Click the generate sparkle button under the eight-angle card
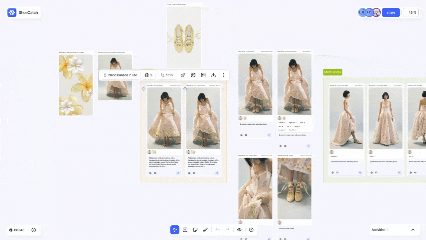Viewport: 426px width, 240px height. point(308,146)
